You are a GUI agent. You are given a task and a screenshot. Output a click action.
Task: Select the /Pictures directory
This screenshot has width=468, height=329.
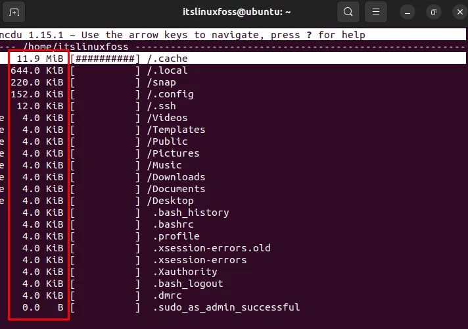(173, 153)
